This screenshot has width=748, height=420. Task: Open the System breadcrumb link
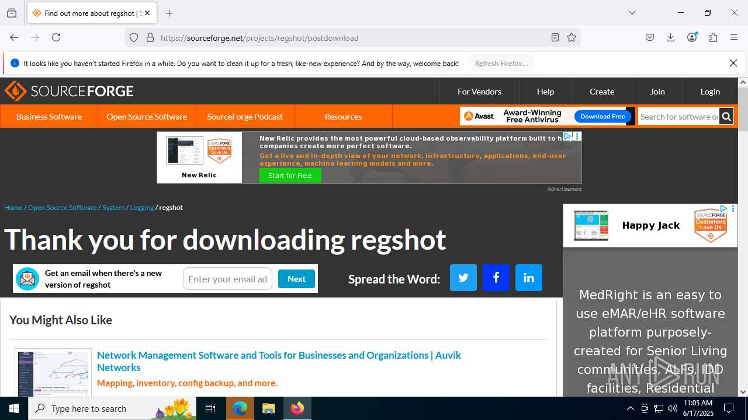click(x=113, y=208)
